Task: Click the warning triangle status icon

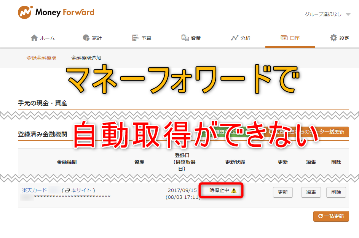Action: tap(234, 190)
